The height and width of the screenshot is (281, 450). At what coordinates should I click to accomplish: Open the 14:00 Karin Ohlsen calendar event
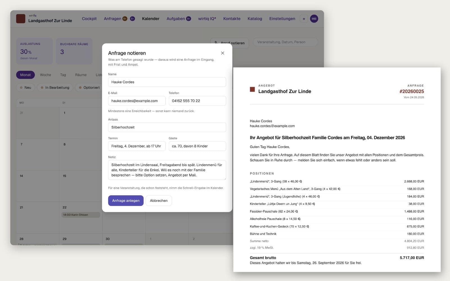[81, 215]
